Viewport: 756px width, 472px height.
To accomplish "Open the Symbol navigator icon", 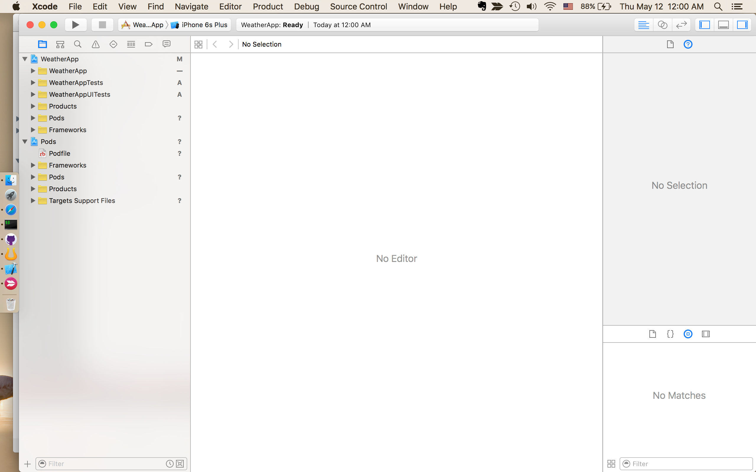I will tap(60, 44).
